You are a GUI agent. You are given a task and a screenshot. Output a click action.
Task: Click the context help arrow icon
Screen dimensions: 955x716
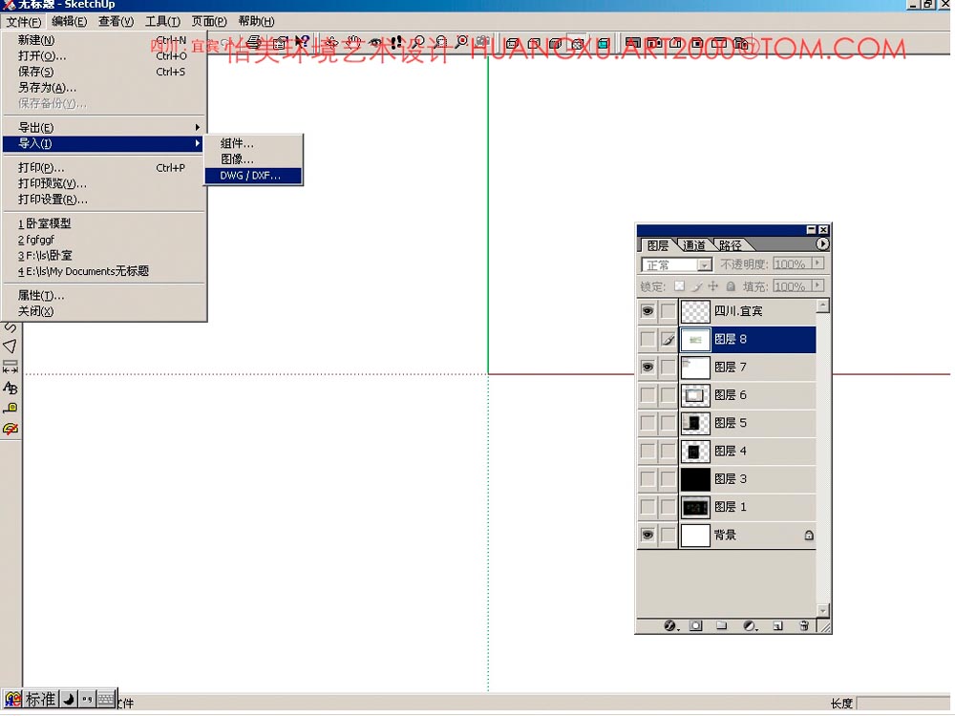coord(302,43)
